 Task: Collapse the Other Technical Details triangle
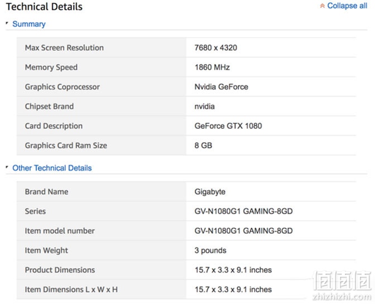pyautogui.click(x=7, y=167)
